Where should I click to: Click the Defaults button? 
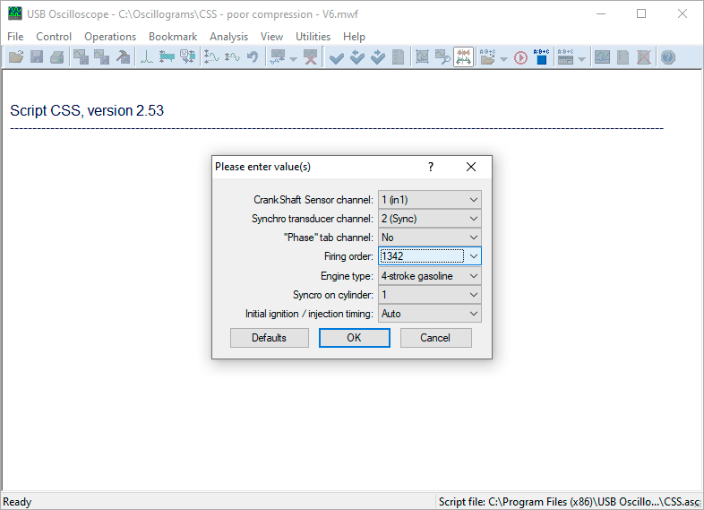[270, 338]
